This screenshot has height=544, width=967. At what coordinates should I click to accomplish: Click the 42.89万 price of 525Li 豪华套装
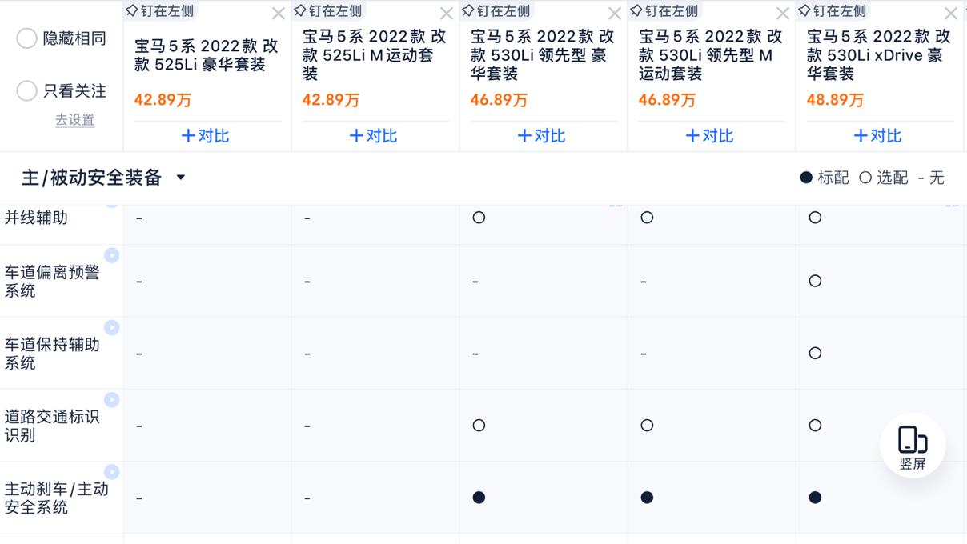163,100
